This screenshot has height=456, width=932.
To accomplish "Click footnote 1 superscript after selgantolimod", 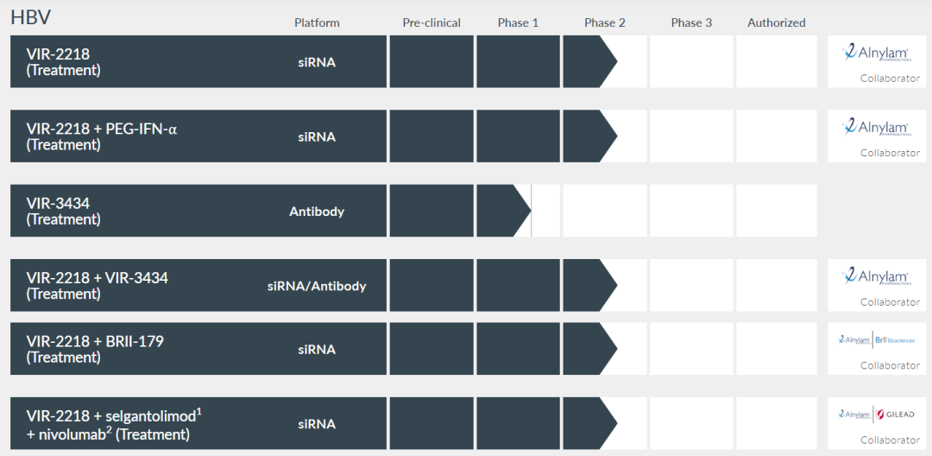I will tap(199, 410).
